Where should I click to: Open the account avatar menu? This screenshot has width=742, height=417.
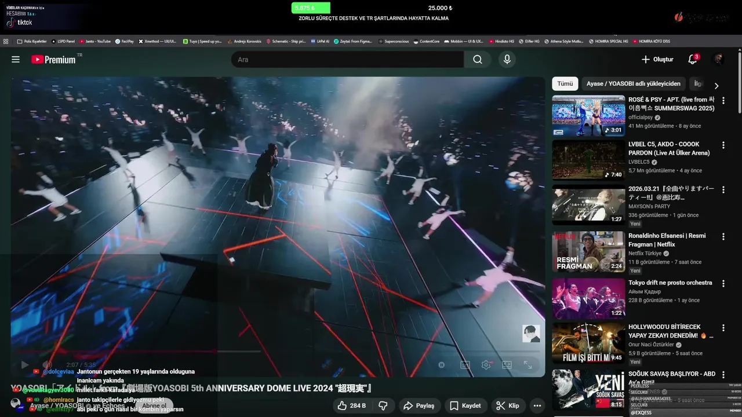(718, 59)
